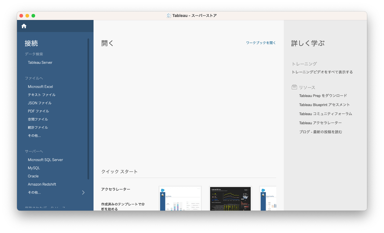Connect to Microsoft SQL Server
The width and height of the screenshot is (384, 233).
pos(46,160)
